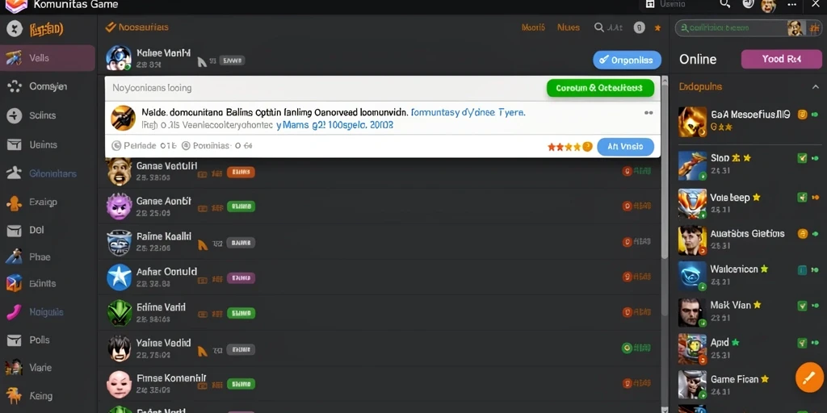Click the Phae sidebar icon
The image size is (827, 413).
(14, 257)
